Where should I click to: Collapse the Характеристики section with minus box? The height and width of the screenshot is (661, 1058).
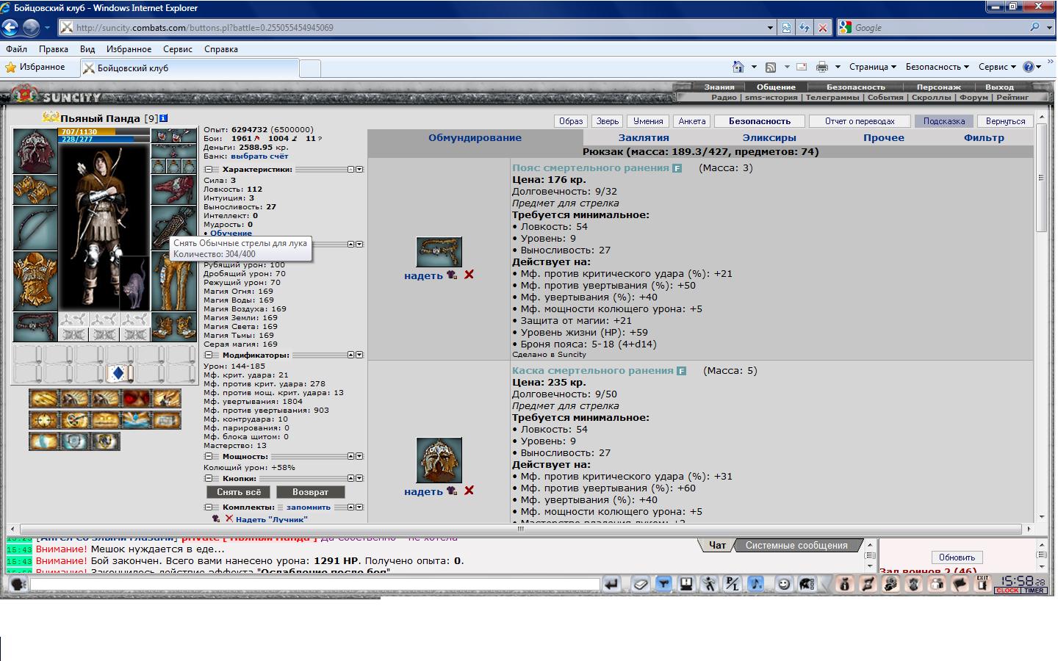(209, 169)
